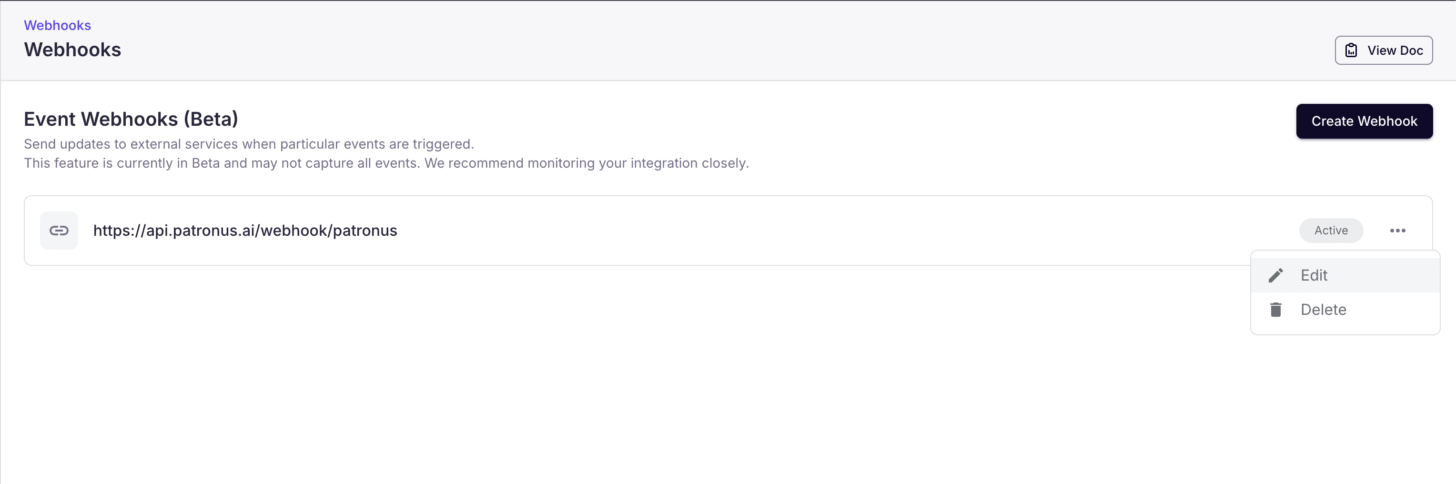Click the large Webhooks page title
This screenshot has height=484, width=1456.
[72, 50]
